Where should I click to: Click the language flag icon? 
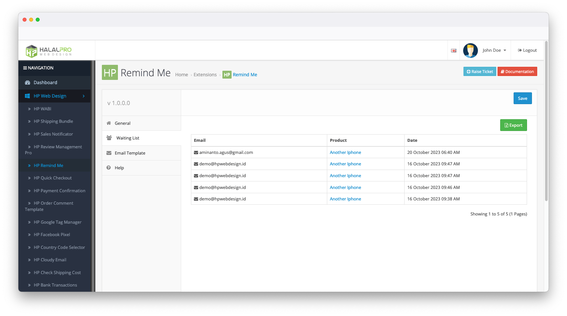coord(453,50)
